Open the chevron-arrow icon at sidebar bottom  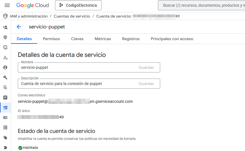(5, 148)
